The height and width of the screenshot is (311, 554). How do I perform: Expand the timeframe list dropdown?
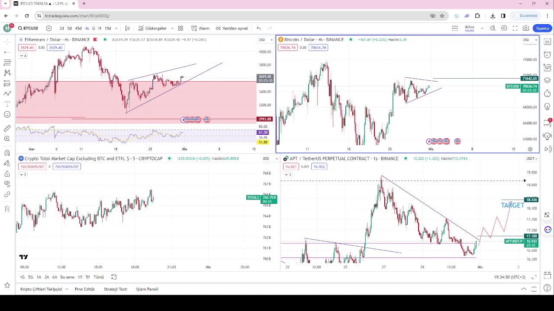[x=116, y=28]
